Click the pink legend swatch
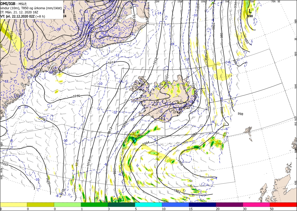Viewport: 297px width, 211px height. point(256,204)
